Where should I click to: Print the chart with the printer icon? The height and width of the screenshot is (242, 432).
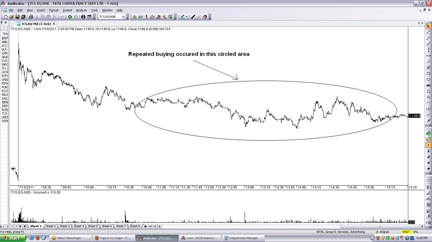coord(31,17)
